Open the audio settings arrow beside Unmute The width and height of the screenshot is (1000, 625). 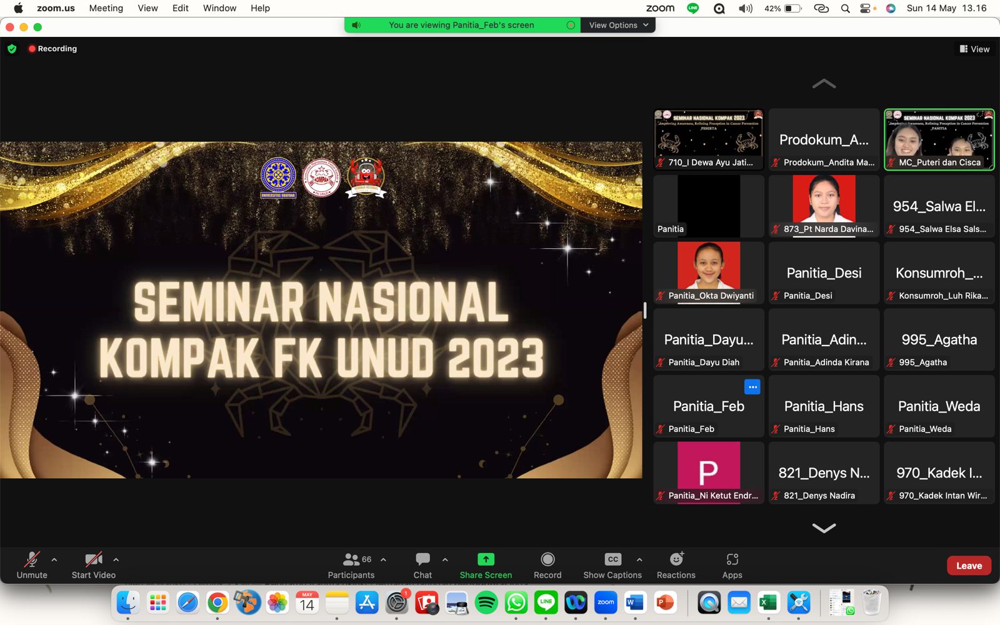pyautogui.click(x=54, y=559)
